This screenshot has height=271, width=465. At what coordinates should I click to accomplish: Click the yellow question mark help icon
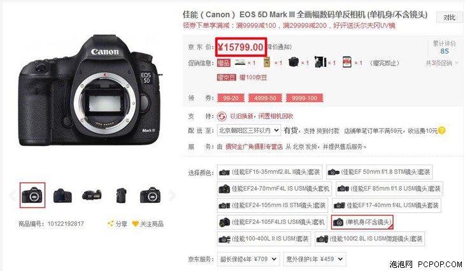click(x=441, y=131)
